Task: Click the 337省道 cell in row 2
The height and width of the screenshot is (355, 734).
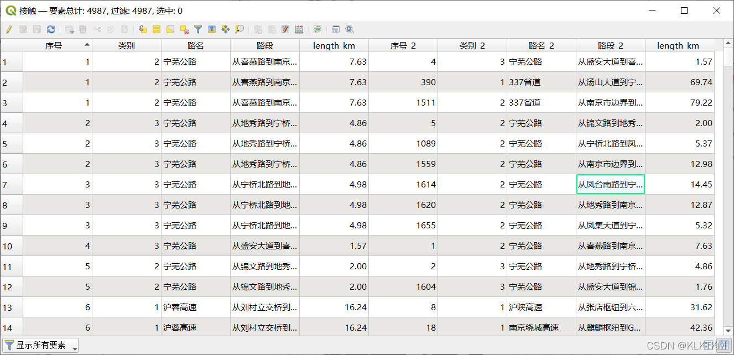Action: click(542, 82)
